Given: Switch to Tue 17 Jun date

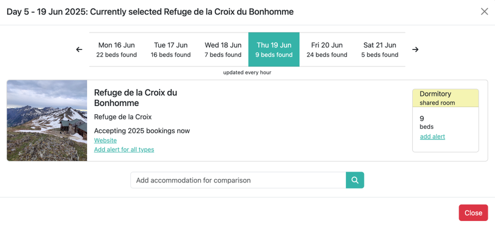Looking at the screenshot, I should [x=171, y=49].
